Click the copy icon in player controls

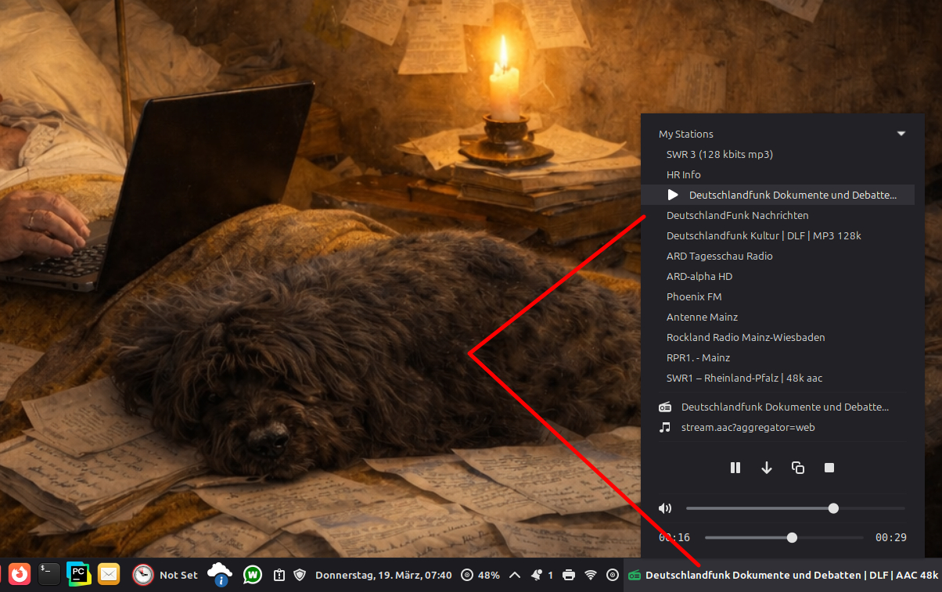click(798, 468)
